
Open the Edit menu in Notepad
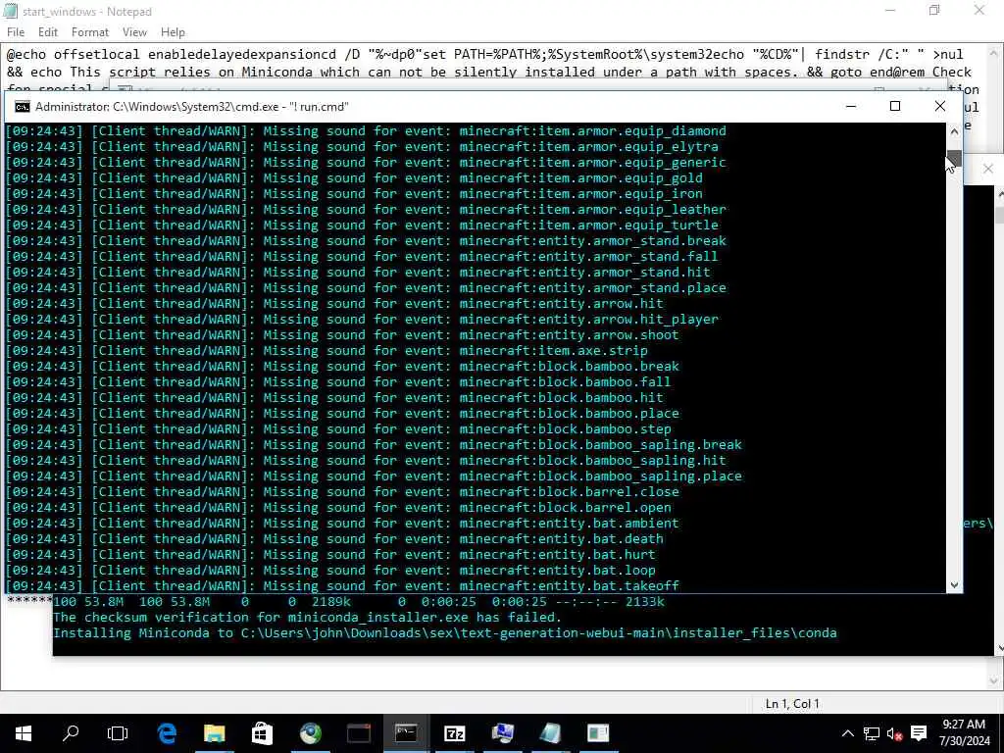(x=48, y=32)
